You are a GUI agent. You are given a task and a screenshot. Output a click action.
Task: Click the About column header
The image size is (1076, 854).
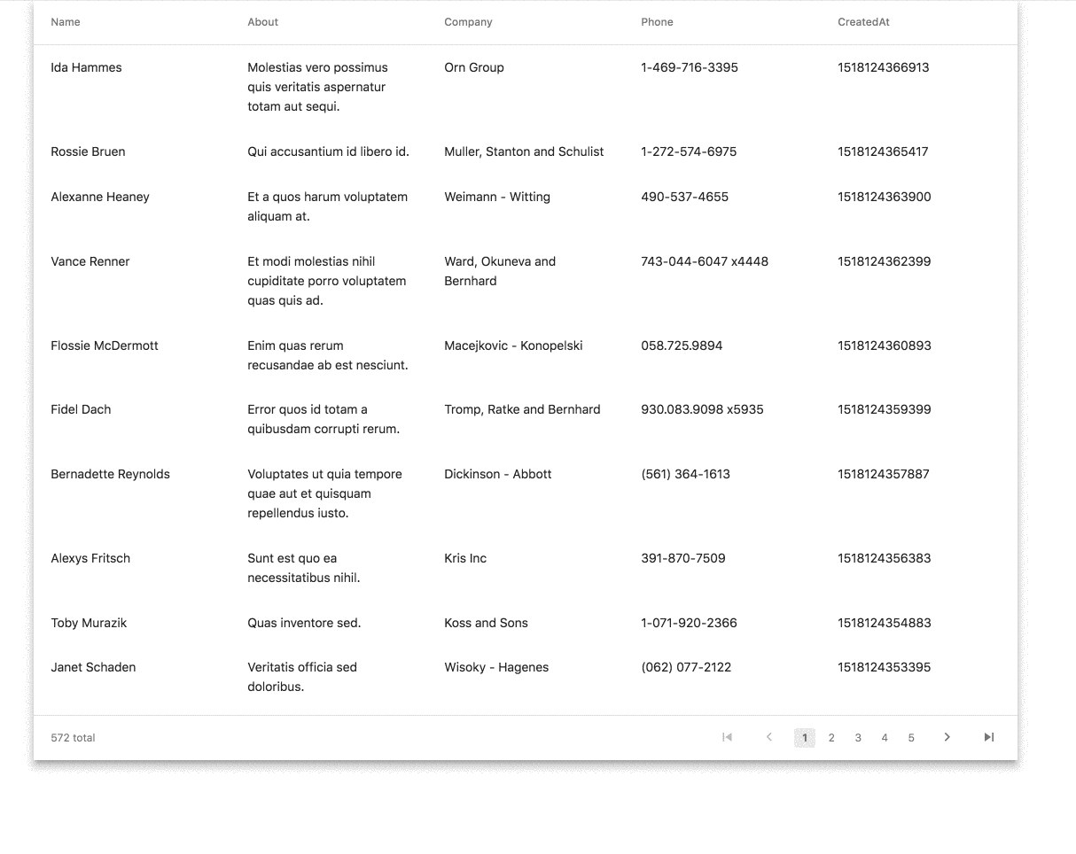coord(262,22)
